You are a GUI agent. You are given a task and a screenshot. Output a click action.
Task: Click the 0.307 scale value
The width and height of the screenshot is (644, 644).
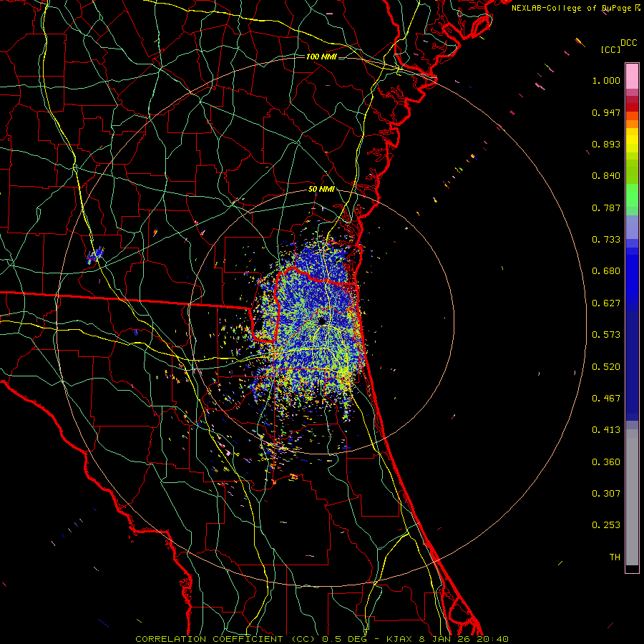coord(606,494)
